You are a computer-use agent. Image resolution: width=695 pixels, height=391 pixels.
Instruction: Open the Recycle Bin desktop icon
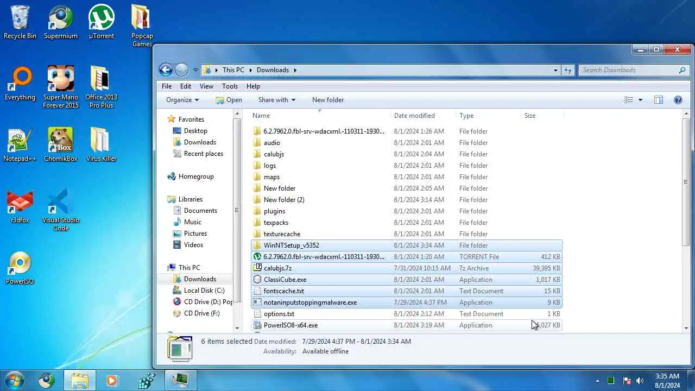(x=20, y=22)
